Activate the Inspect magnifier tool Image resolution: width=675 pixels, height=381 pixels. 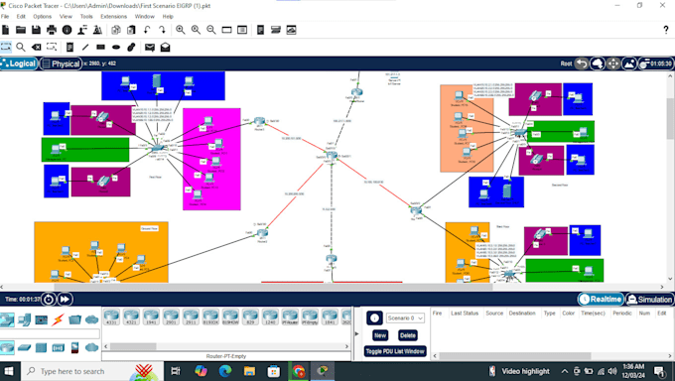pos(21,47)
